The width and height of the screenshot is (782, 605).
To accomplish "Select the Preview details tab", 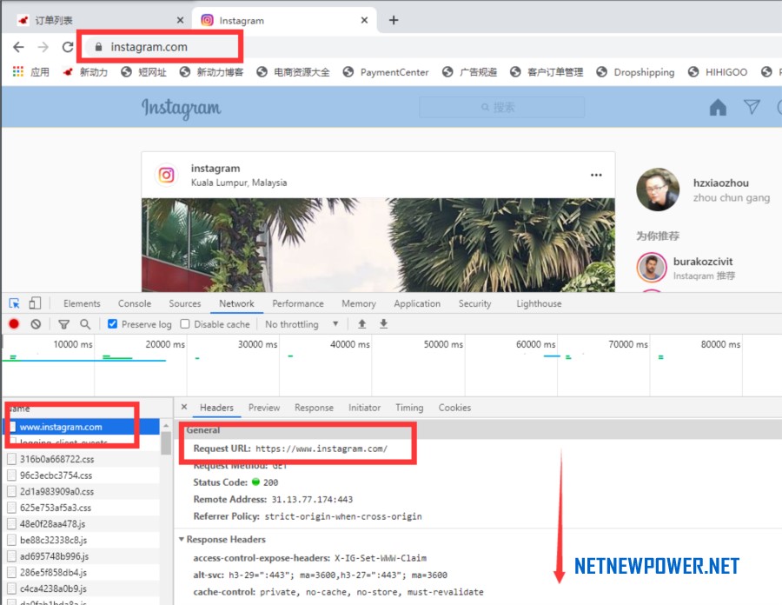I will pos(264,408).
